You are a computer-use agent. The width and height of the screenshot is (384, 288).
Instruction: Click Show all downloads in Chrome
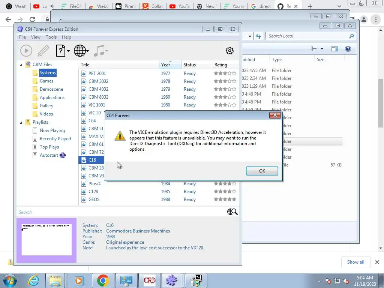point(355,262)
